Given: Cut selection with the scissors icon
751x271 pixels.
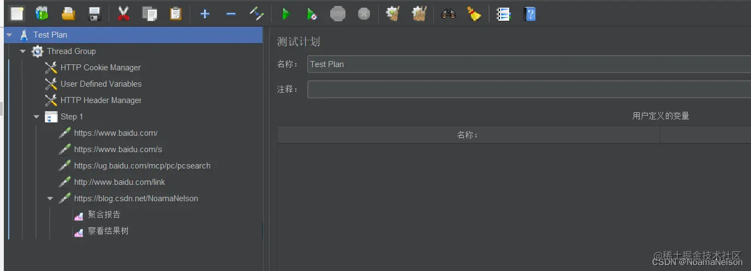Looking at the screenshot, I should pos(123,14).
